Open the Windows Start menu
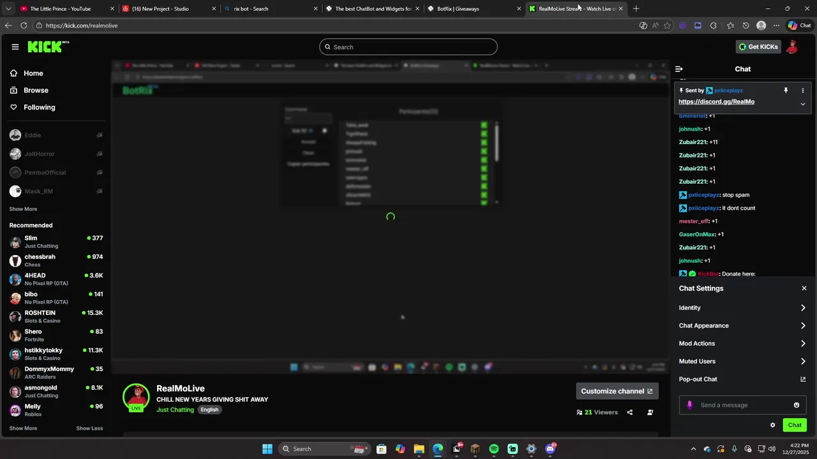Viewport: 817px width, 459px height. coord(267,449)
